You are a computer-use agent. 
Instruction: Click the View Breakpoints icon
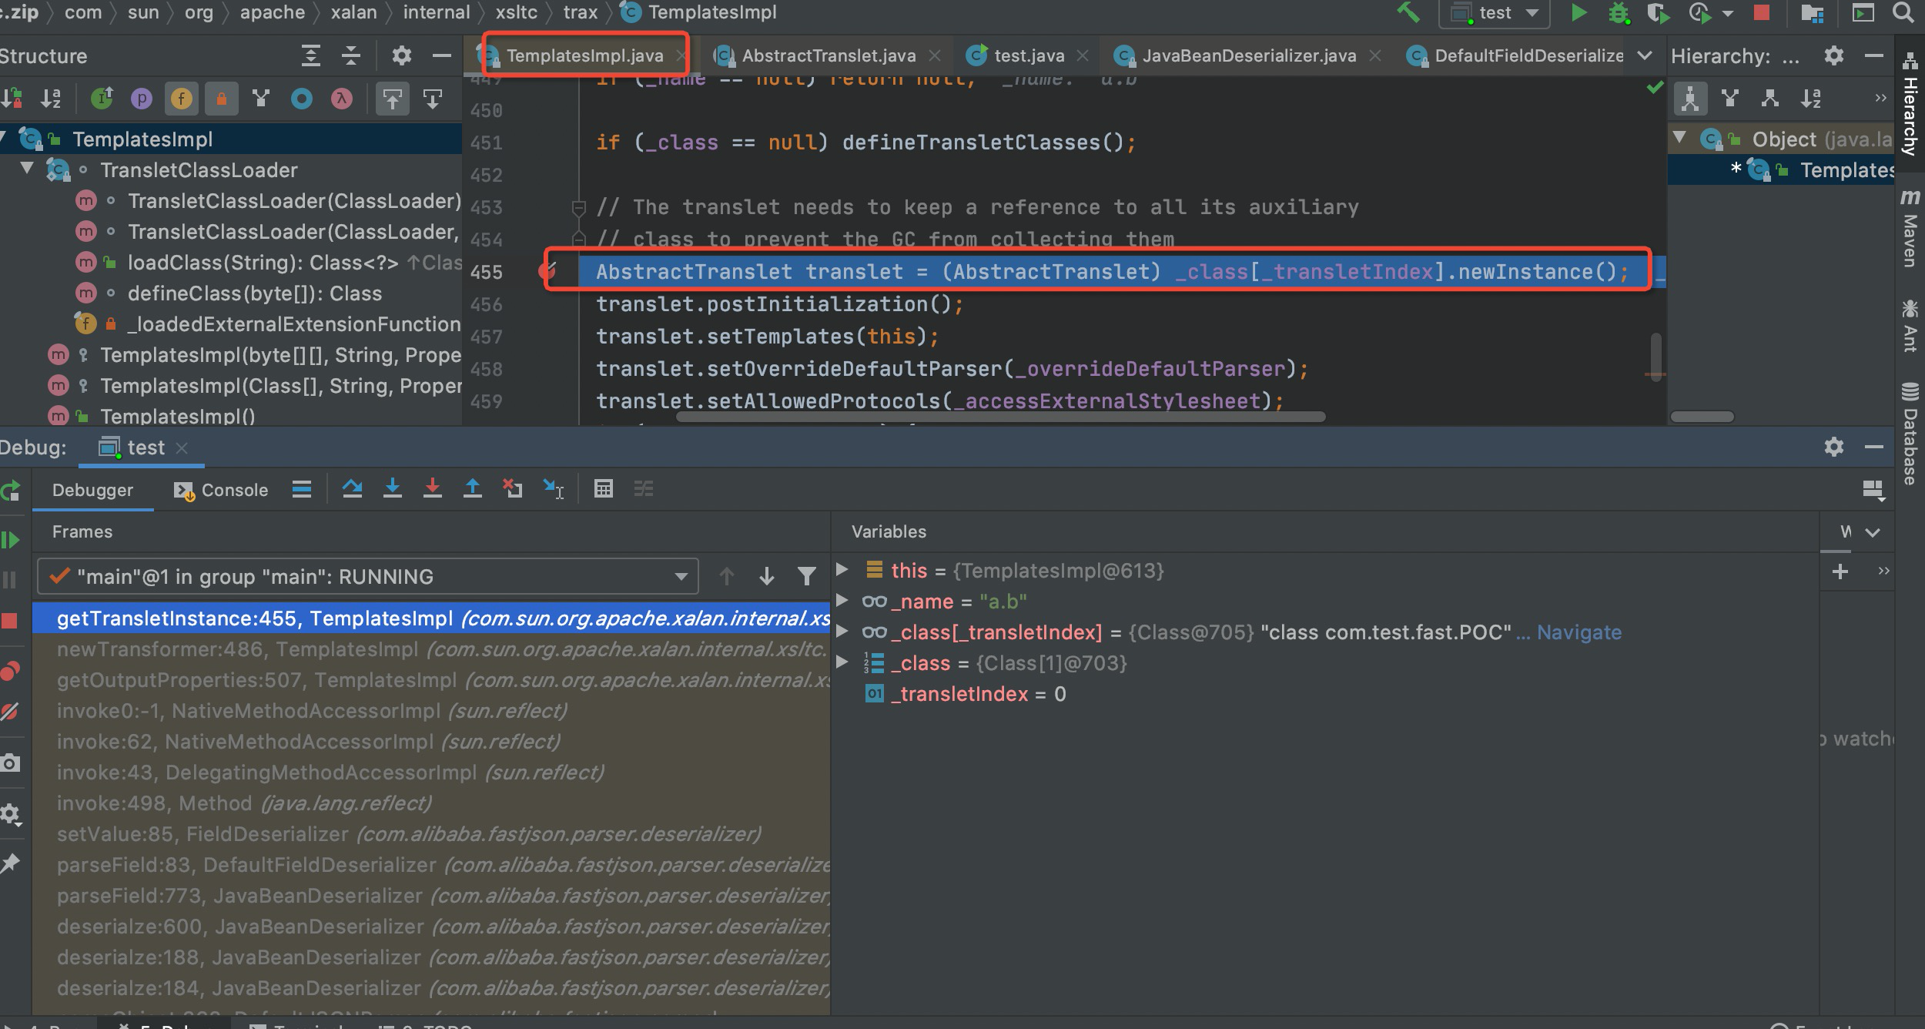point(11,671)
